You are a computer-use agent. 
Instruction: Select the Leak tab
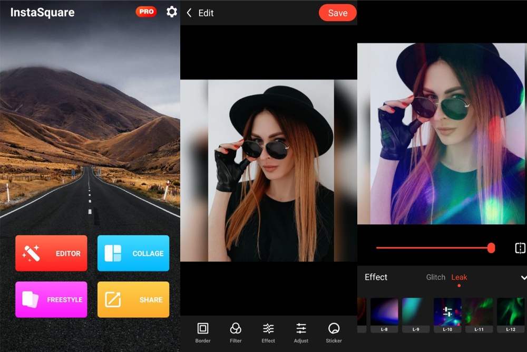tap(459, 277)
